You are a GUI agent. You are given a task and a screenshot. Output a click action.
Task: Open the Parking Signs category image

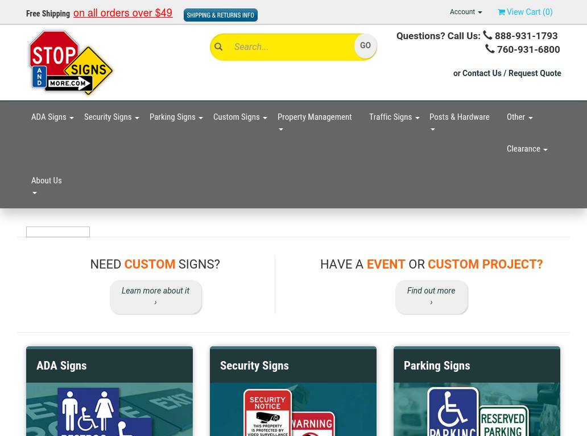pyautogui.click(x=477, y=410)
